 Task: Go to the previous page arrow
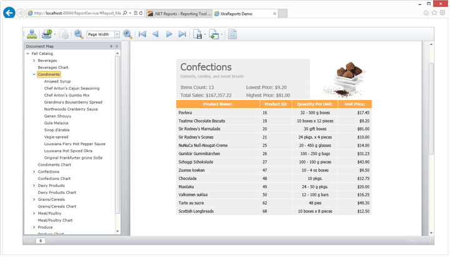(156, 34)
